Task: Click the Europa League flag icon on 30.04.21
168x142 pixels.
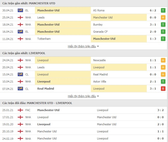Action: [x=20, y=10]
